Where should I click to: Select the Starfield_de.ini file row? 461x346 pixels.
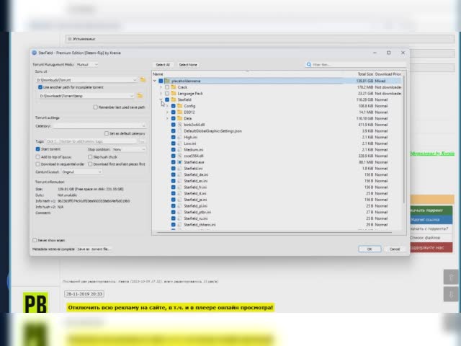pyautogui.click(x=277, y=174)
